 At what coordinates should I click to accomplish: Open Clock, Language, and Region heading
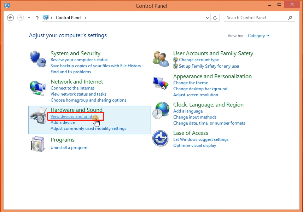[x=208, y=105]
